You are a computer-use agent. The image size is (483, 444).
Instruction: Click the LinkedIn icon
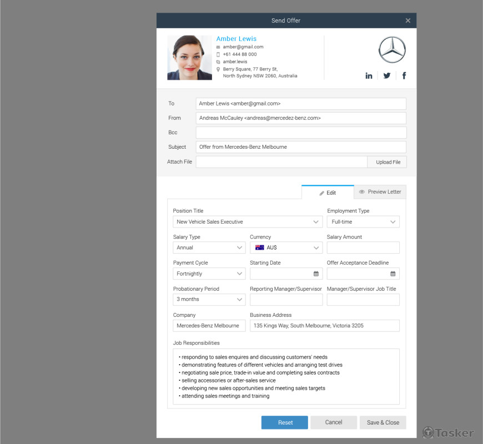coord(369,75)
